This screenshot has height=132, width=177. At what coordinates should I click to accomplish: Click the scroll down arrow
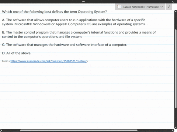point(176,127)
